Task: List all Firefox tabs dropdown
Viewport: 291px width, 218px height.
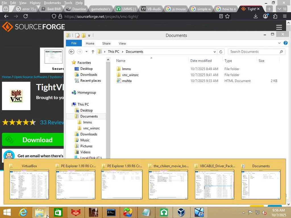Action: pyautogui.click(x=282, y=9)
